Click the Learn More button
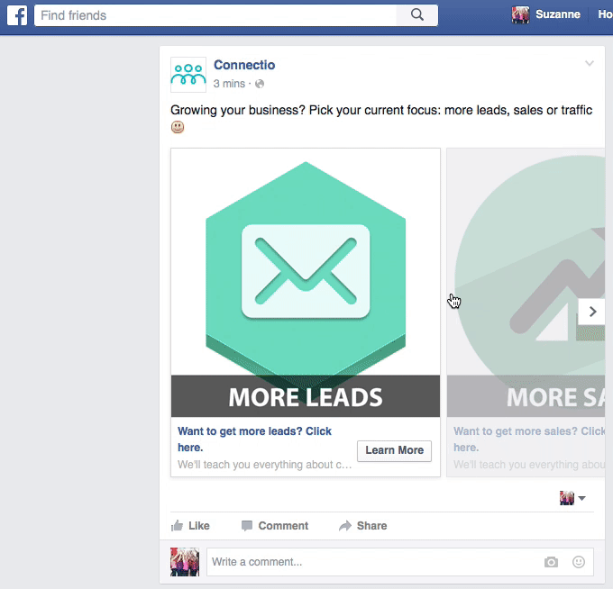Screen dimensions: 613x589 point(394,450)
